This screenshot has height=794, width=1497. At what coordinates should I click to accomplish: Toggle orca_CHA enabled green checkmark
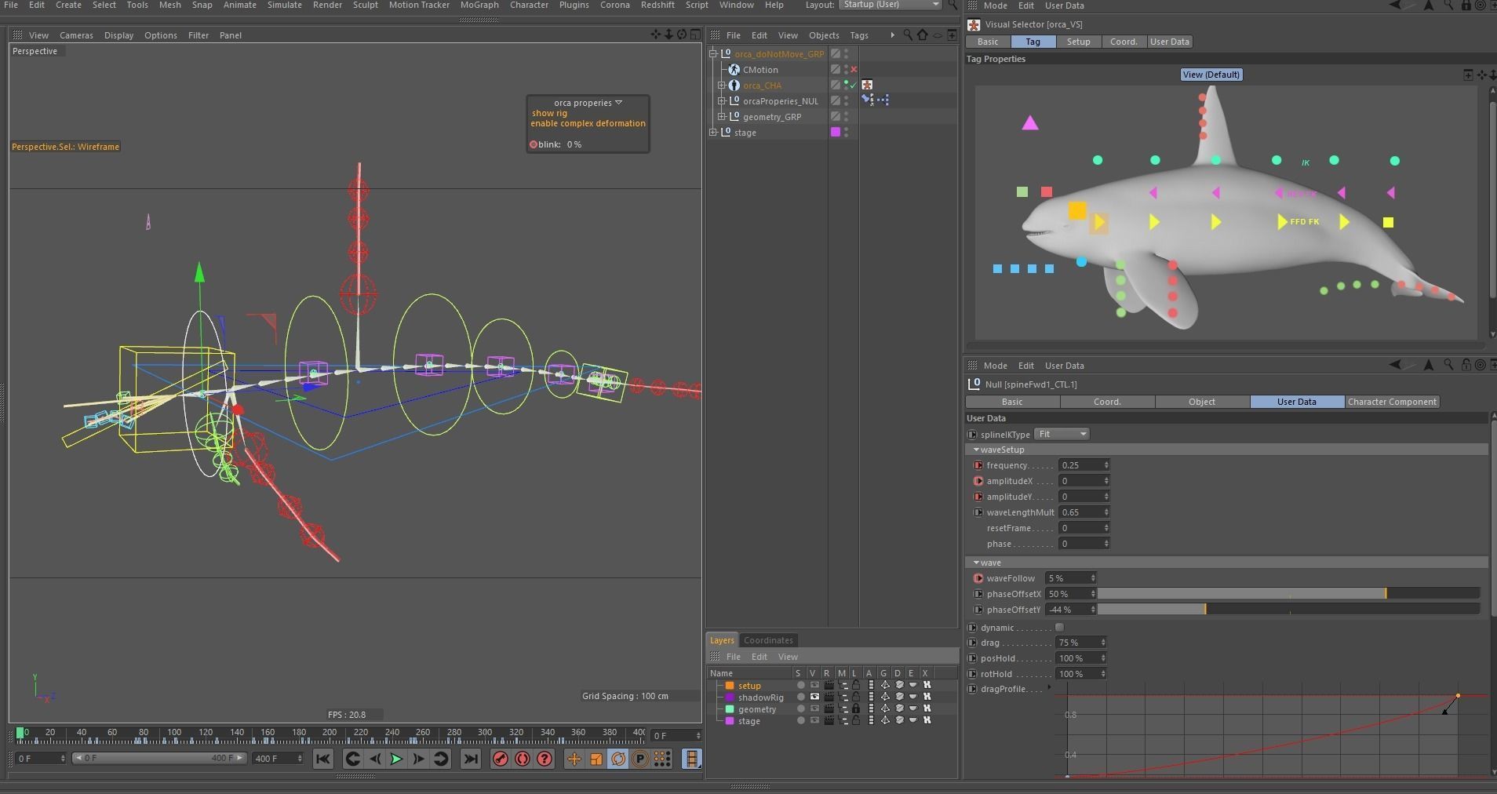pyautogui.click(x=854, y=85)
